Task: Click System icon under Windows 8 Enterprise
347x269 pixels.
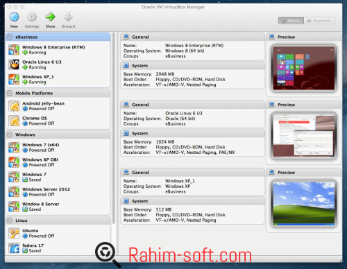Action: (126, 65)
